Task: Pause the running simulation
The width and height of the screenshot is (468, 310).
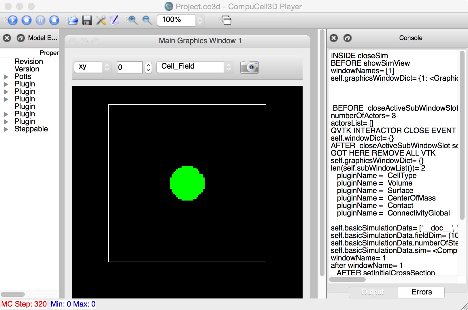Action: point(40,20)
